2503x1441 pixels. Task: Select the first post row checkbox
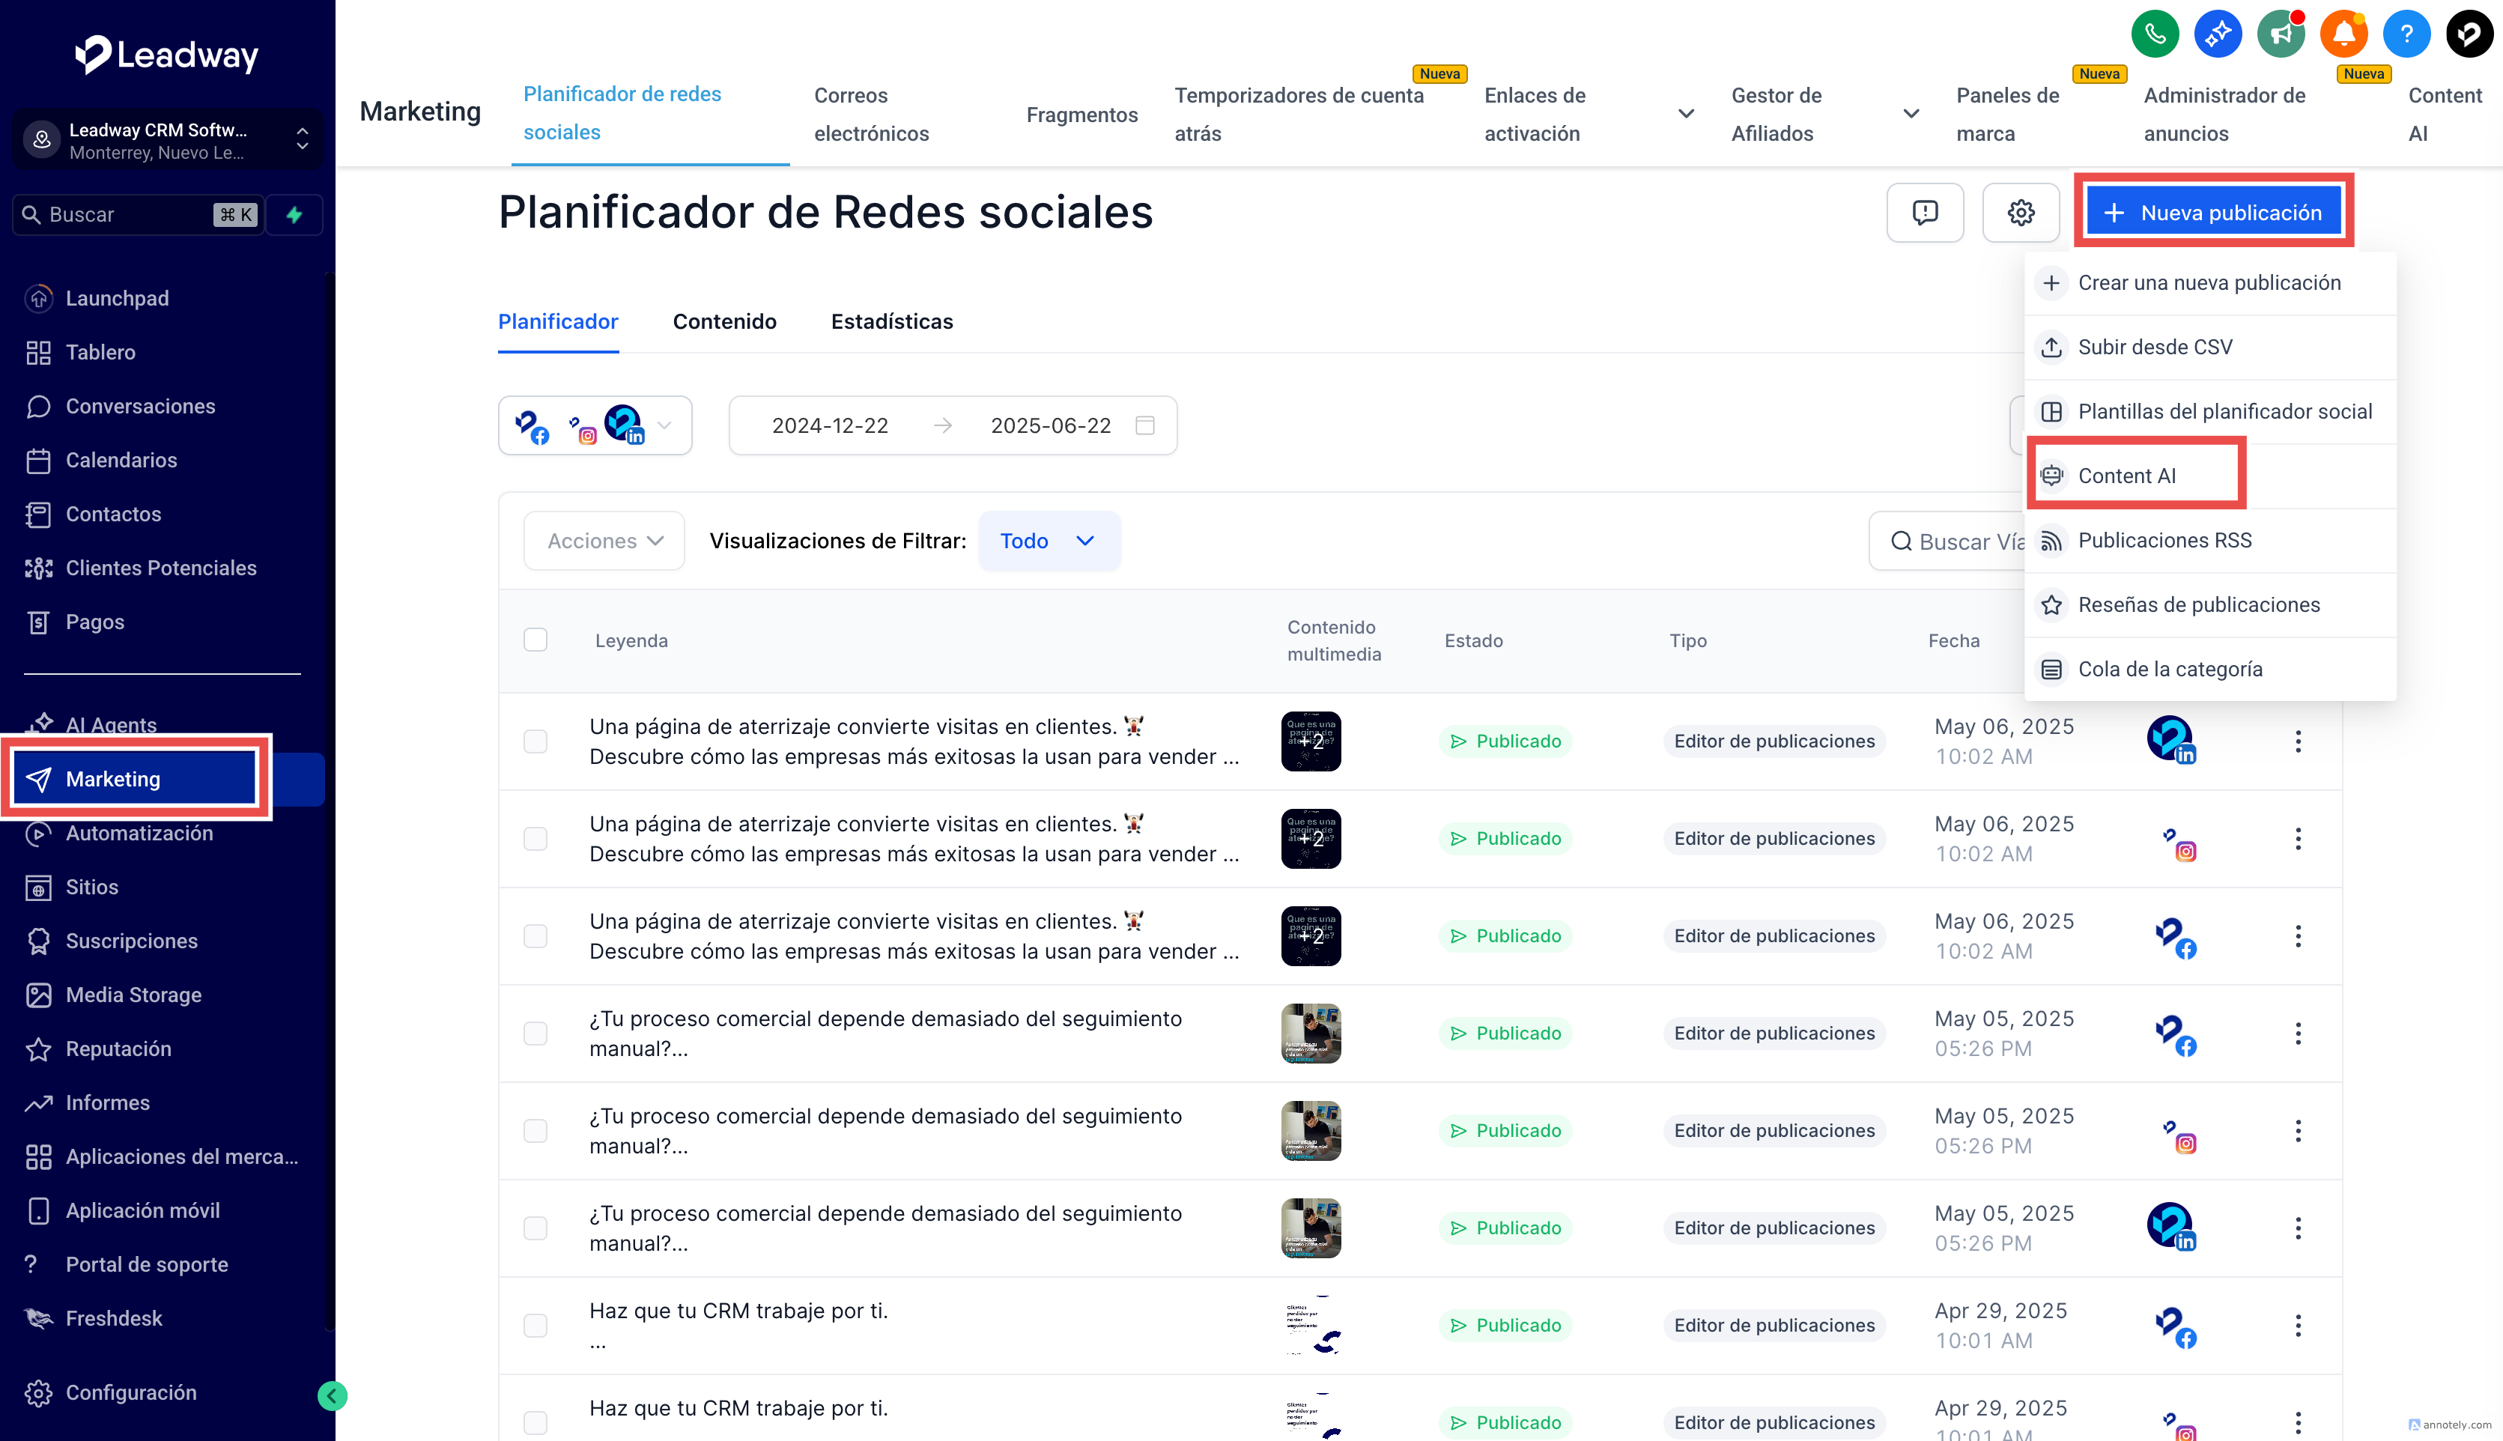(536, 741)
